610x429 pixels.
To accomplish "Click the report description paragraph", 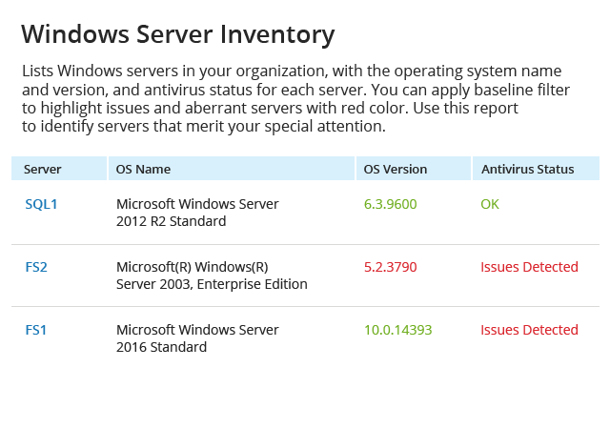I will [x=295, y=98].
